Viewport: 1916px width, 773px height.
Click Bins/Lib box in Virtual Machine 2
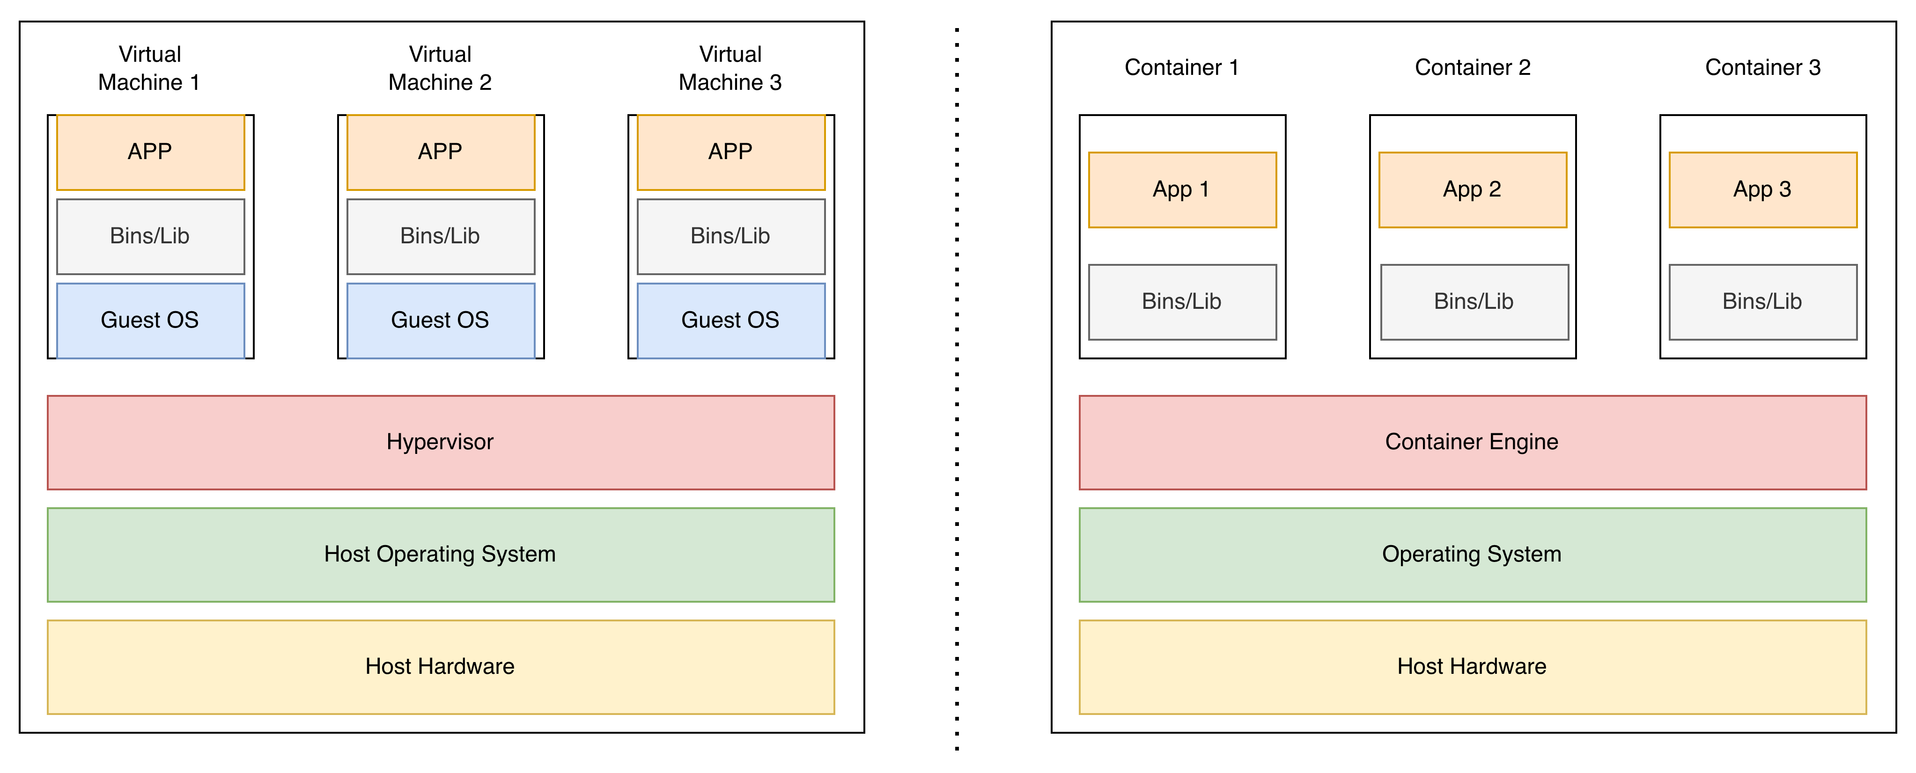point(440,236)
